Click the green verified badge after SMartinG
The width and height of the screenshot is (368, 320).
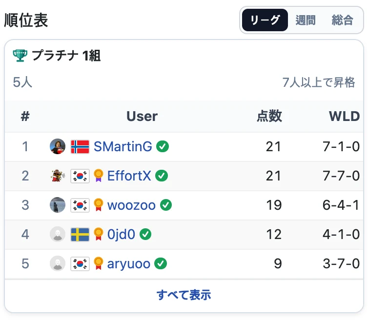pos(163,146)
